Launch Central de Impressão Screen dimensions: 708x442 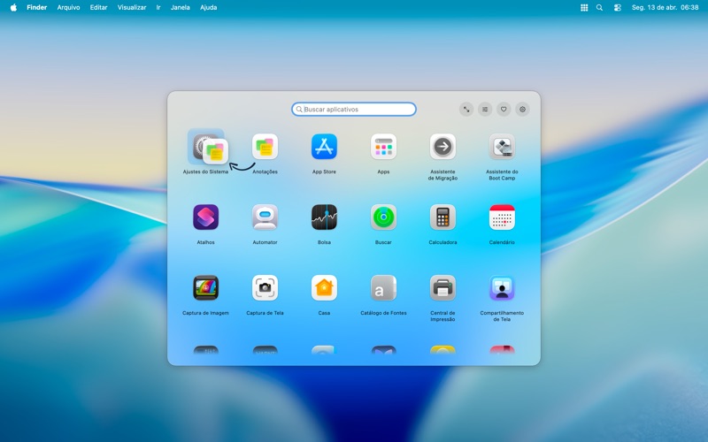(x=442, y=288)
